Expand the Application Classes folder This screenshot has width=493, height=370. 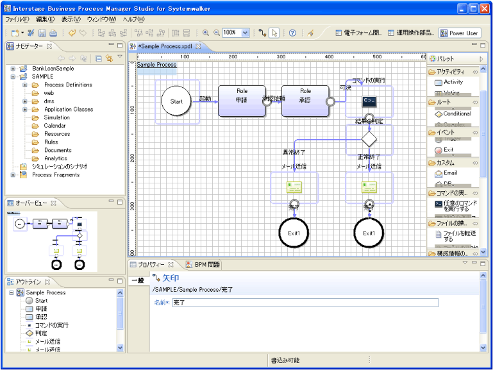pyautogui.click(x=25, y=110)
